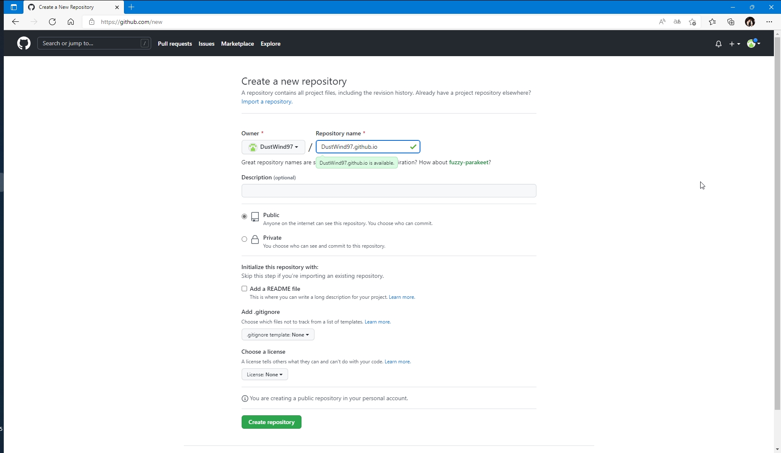Minimize the browser window
The height and width of the screenshot is (453, 781).
click(733, 7)
